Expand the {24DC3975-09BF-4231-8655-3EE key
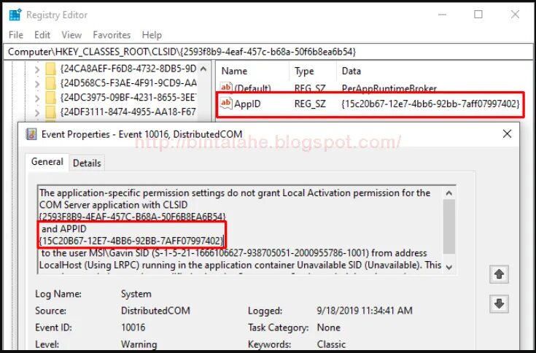536x353 pixels. tap(37, 98)
